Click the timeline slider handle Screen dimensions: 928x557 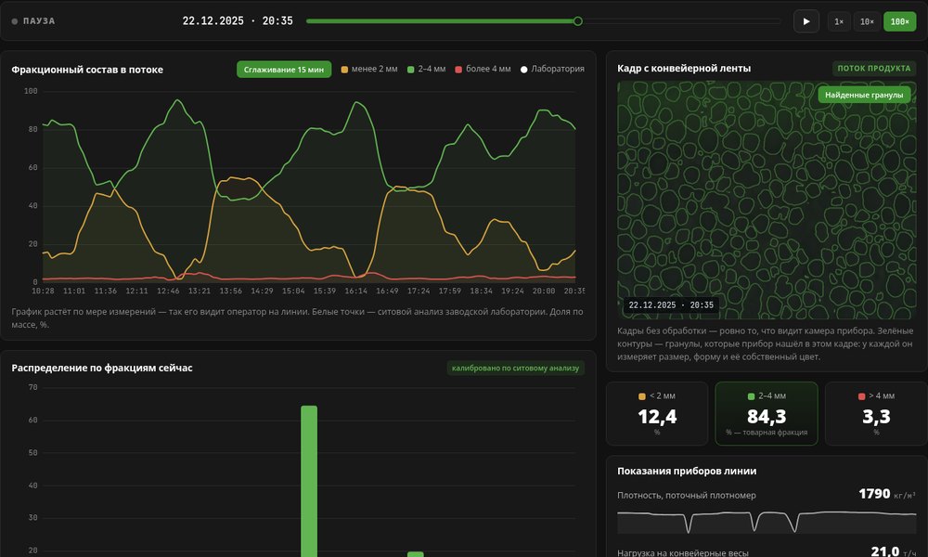coord(577,21)
